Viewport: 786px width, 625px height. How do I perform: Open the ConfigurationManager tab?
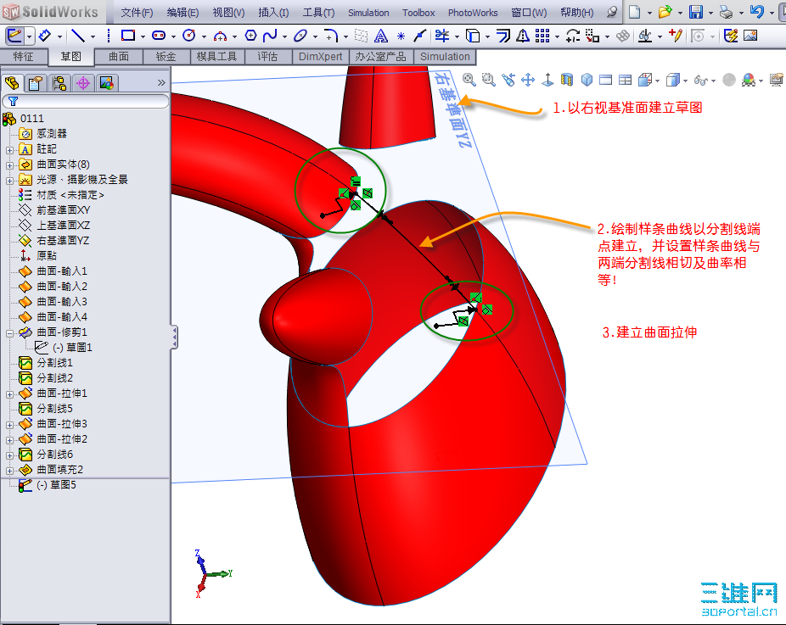tap(59, 83)
